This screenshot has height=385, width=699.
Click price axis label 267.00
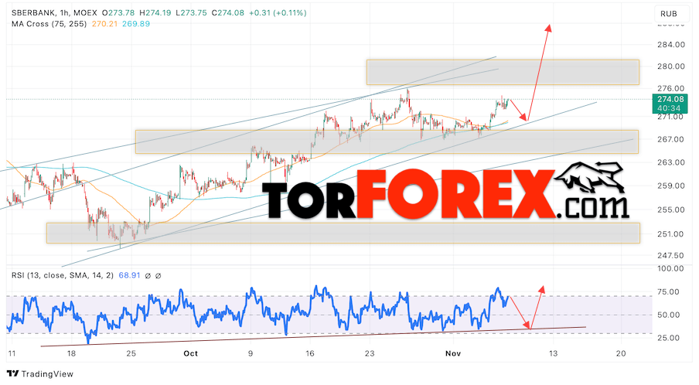click(671, 139)
